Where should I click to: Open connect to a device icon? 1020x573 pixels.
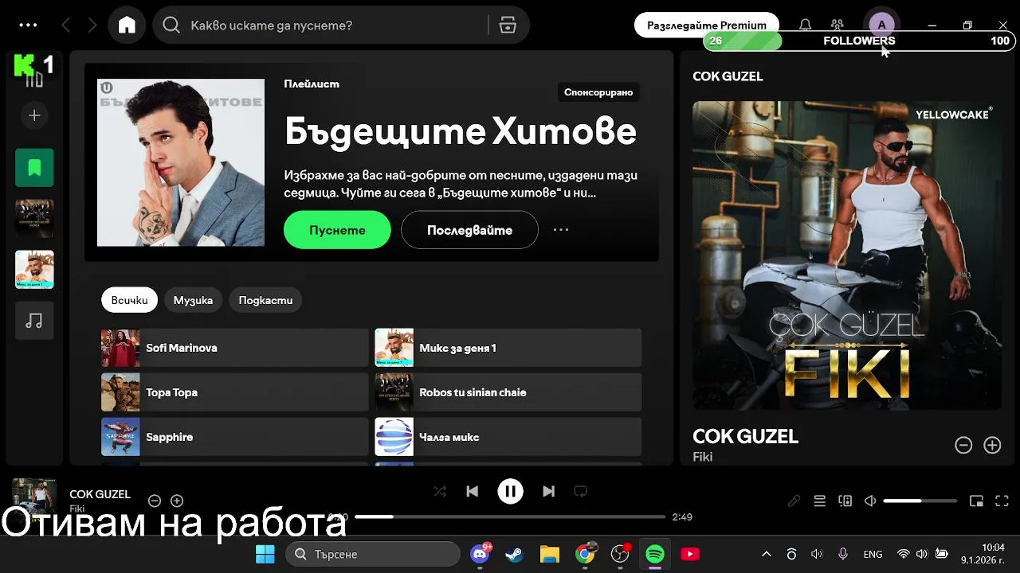[x=845, y=501]
